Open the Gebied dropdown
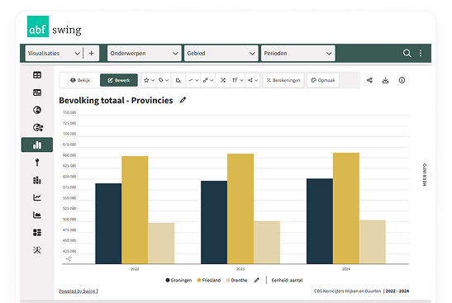 221,54
